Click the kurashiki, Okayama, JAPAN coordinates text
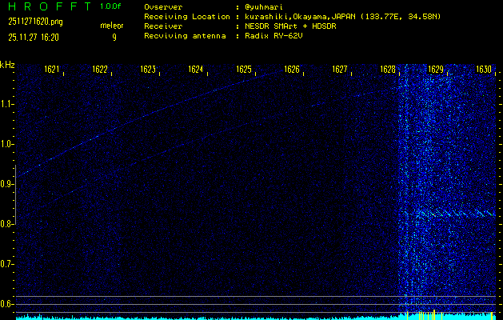This screenshot has width=503, height=320. tap(342, 17)
